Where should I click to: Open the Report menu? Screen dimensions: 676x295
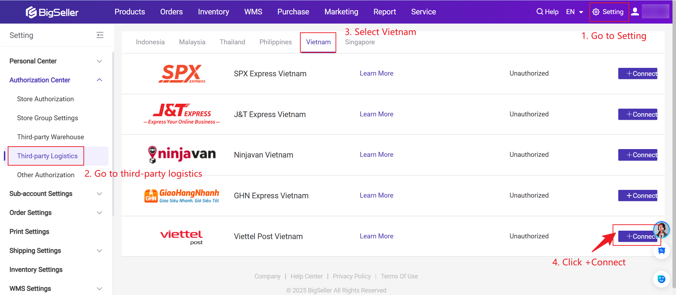[385, 12]
